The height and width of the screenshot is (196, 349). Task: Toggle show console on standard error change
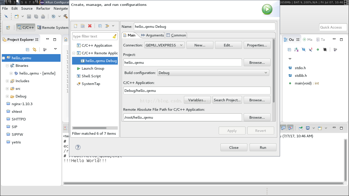290,128
